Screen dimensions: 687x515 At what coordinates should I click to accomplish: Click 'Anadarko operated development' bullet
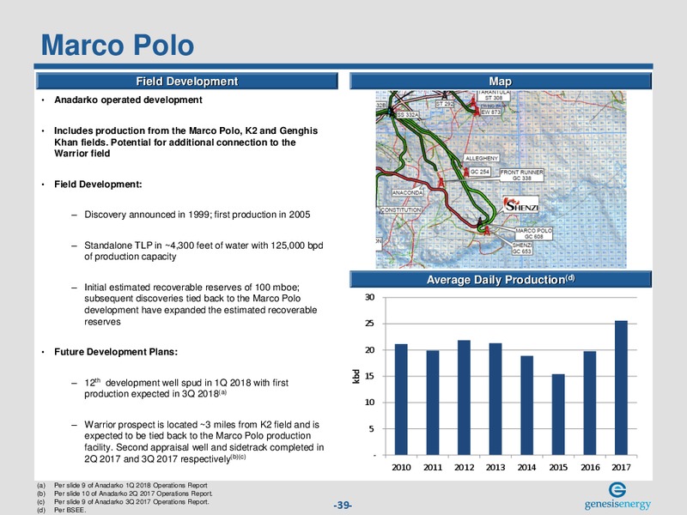coord(128,100)
